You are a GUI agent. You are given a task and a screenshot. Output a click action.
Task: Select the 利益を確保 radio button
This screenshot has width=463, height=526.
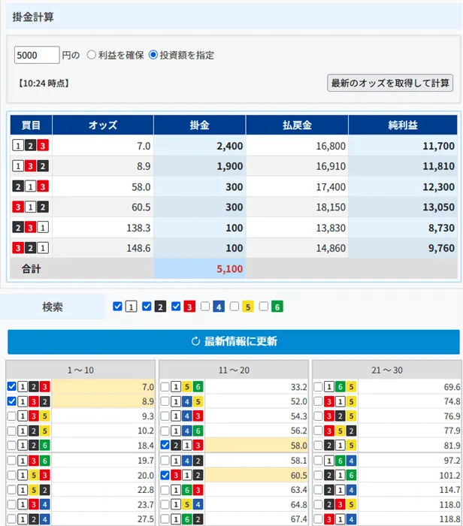click(92, 55)
